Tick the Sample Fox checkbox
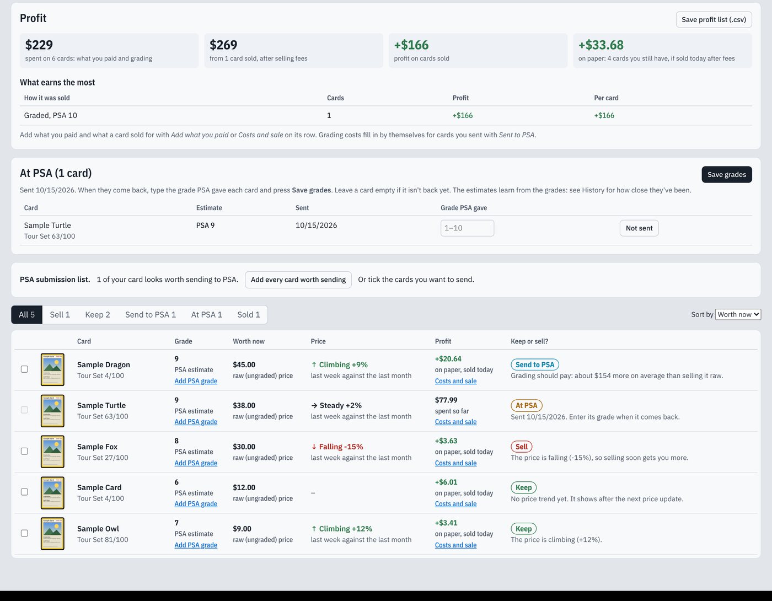 click(x=24, y=451)
